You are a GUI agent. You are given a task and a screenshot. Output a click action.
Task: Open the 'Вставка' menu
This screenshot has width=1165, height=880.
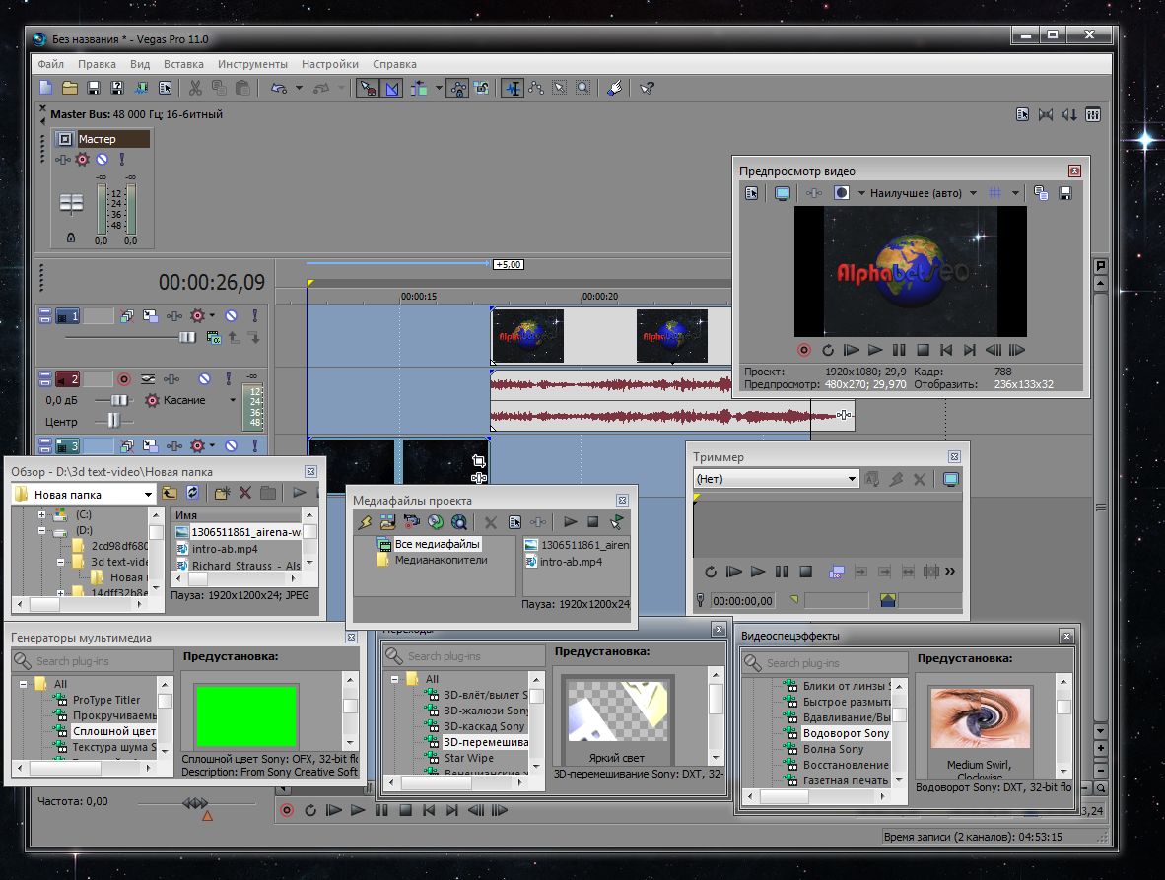183,64
